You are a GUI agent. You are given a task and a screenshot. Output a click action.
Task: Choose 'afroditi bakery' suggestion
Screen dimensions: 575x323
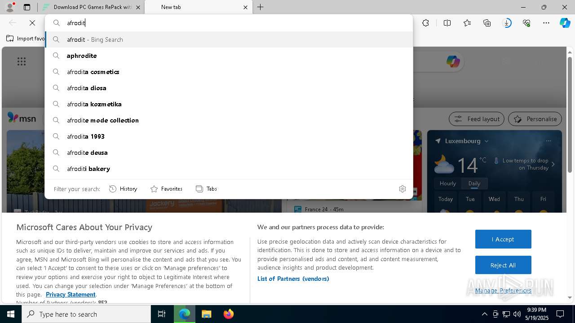229,169
